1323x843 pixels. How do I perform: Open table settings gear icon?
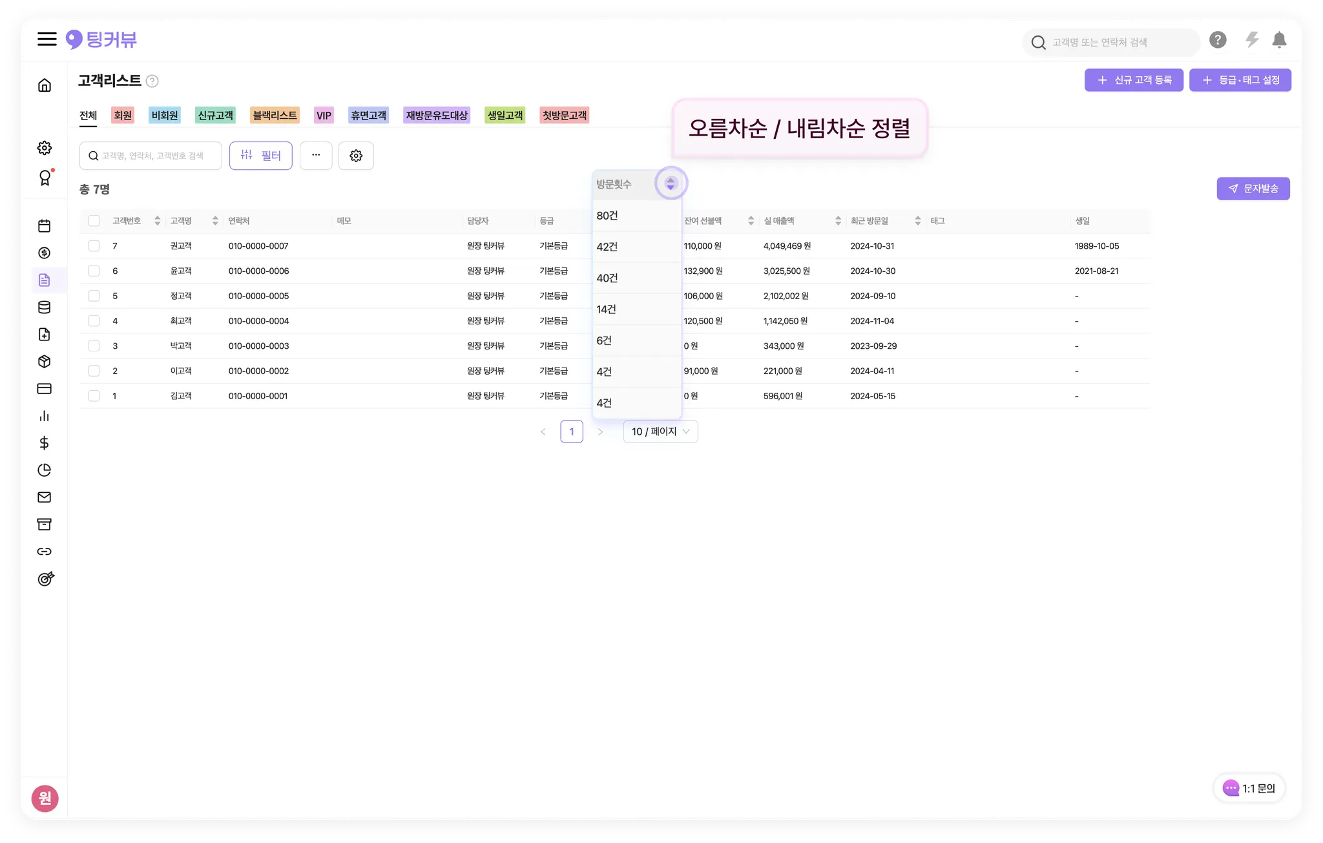(356, 156)
